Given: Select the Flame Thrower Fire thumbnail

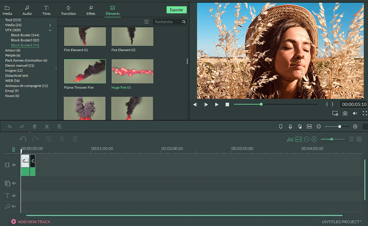Looking at the screenshot, I should pos(84,71).
